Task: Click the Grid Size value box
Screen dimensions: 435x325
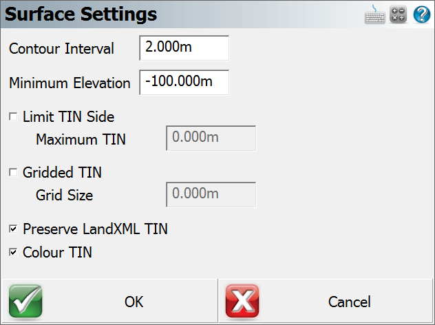Action: [211, 194]
